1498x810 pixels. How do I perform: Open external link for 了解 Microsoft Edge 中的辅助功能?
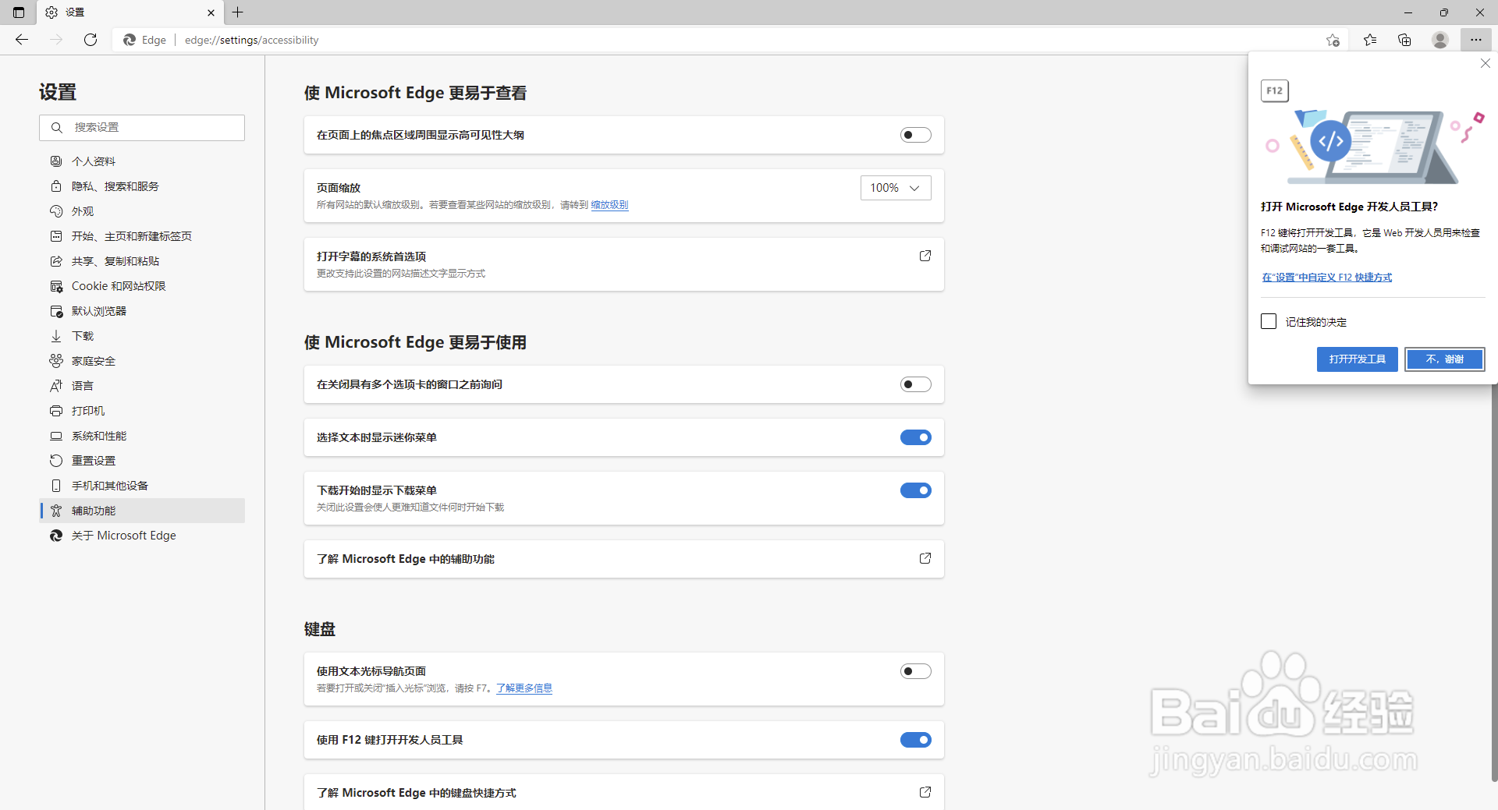925,558
